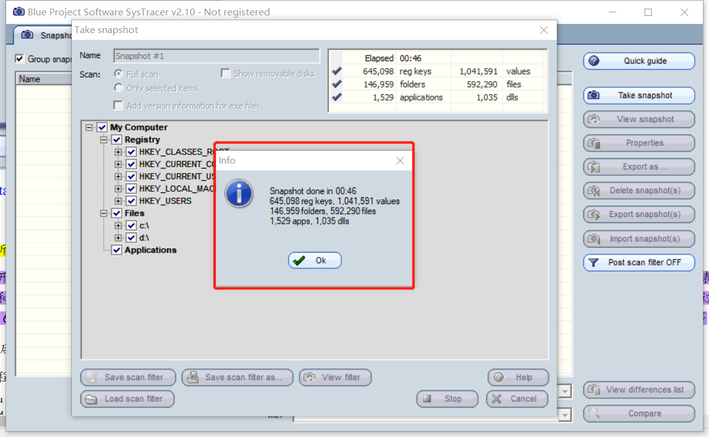709x437 pixels.
Task: Select the Applications tree item label
Action: point(150,250)
